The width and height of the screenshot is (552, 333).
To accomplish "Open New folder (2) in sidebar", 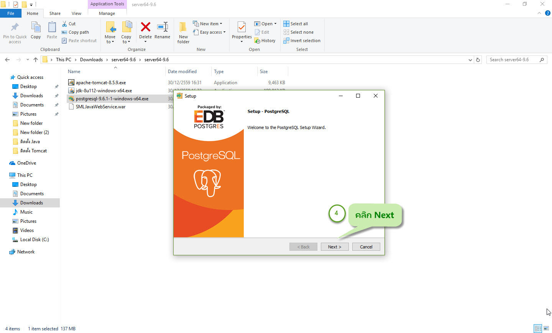I will 34,132.
